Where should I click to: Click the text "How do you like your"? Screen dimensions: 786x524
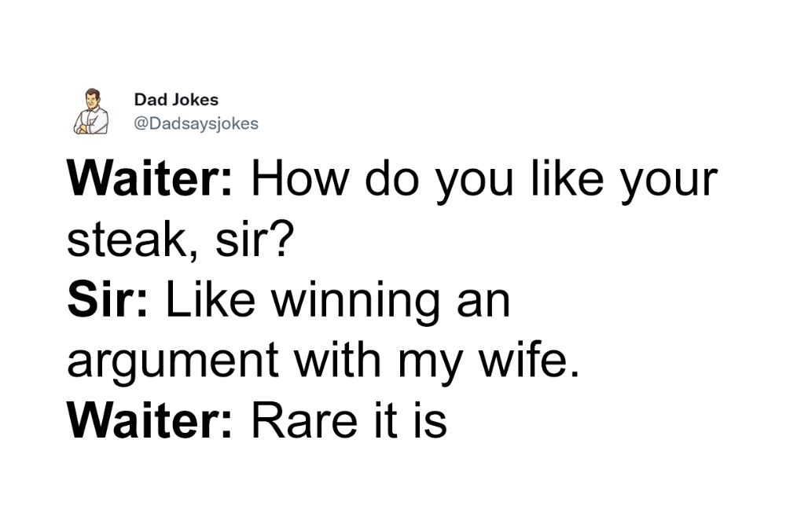point(485,181)
